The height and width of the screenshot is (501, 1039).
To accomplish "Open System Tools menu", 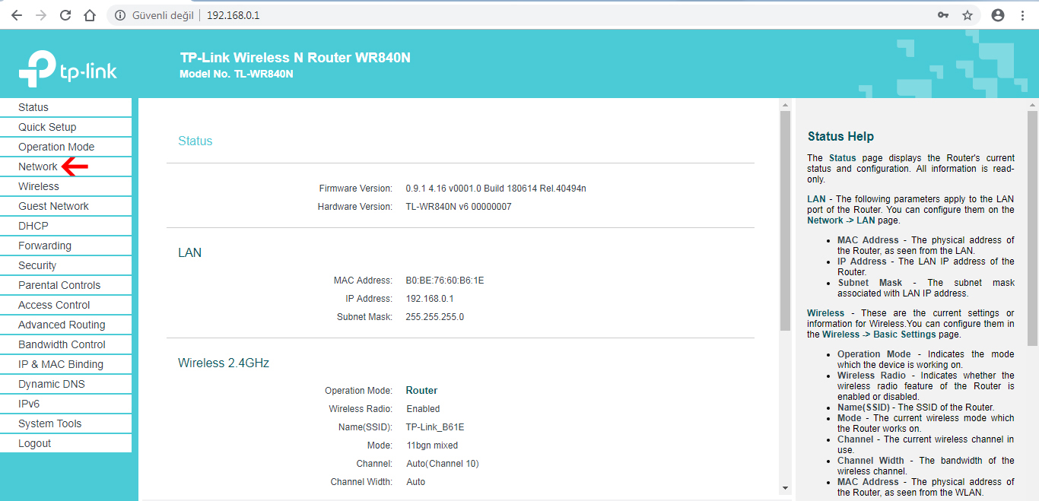I will [x=66, y=423].
